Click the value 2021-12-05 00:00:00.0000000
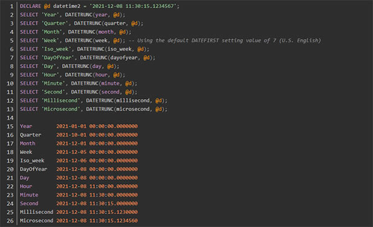 point(97,152)
